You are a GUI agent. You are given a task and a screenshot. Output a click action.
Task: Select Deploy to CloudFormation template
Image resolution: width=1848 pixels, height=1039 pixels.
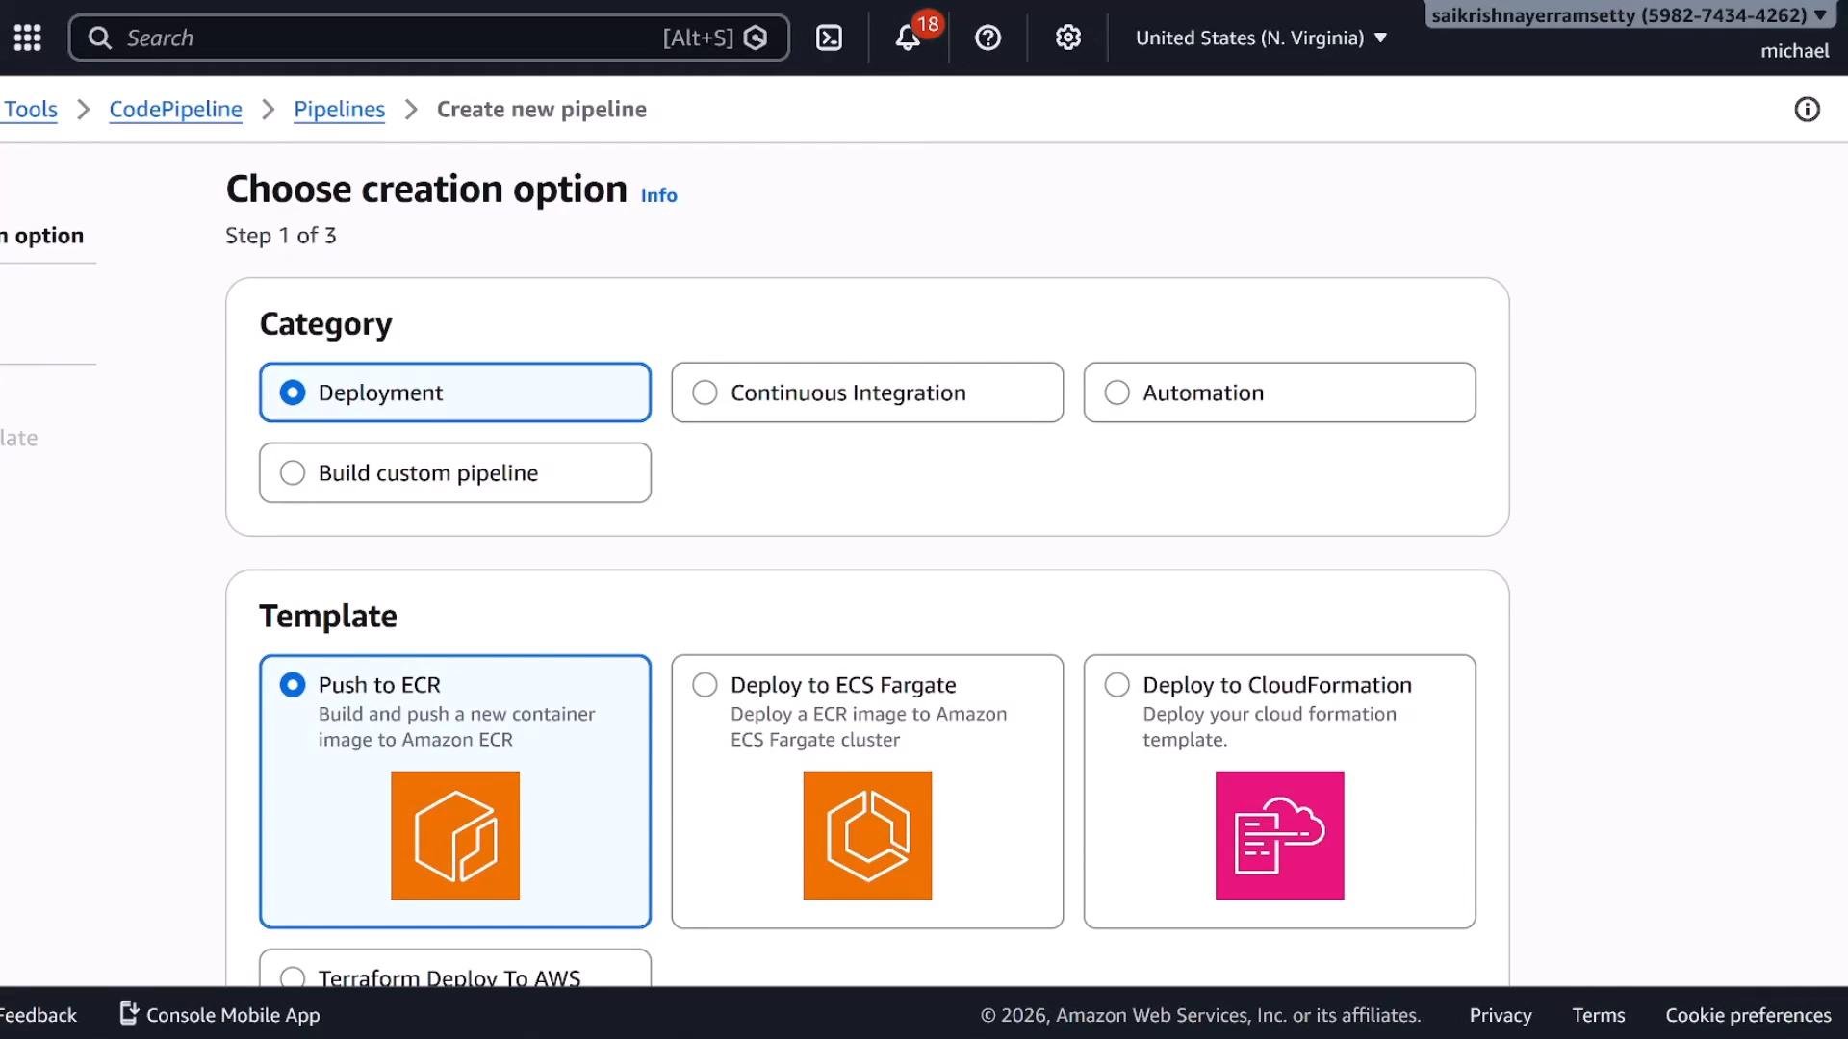[1279, 792]
